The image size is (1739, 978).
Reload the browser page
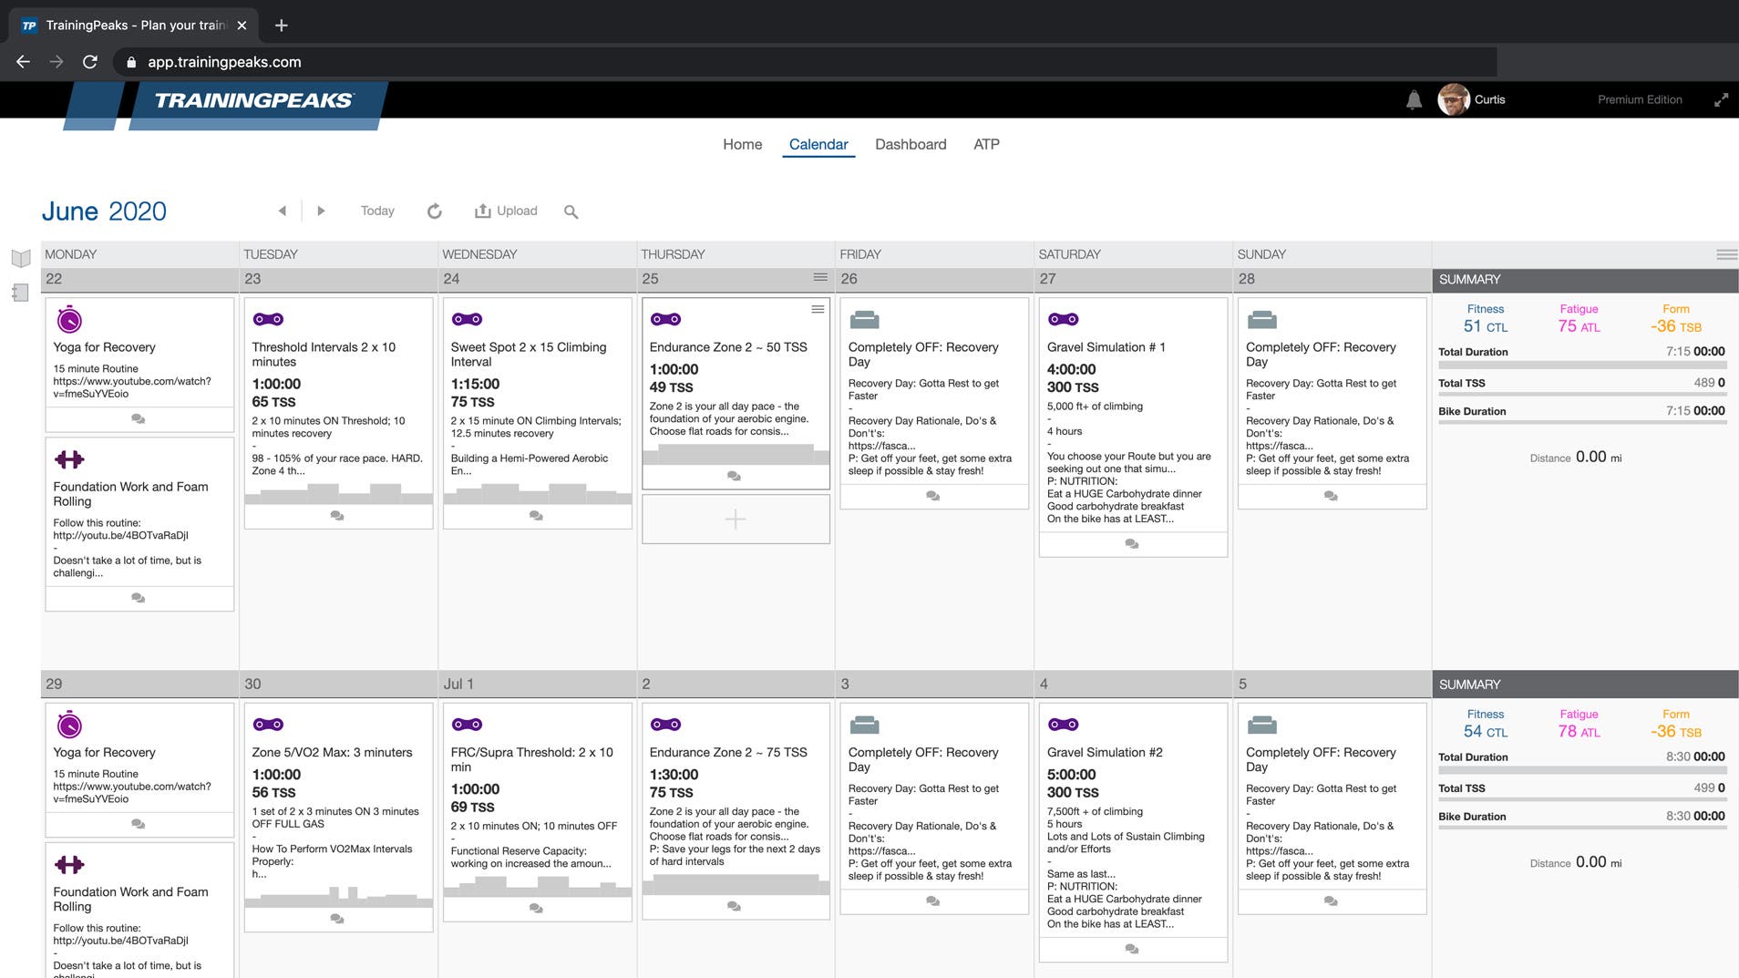coord(89,62)
